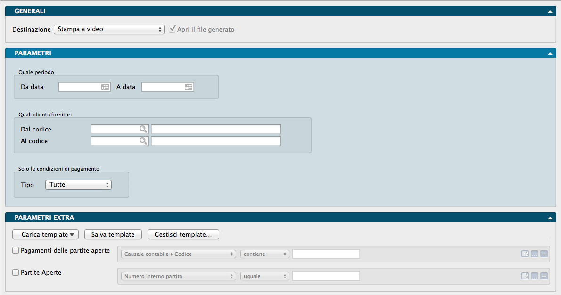Add filter row with plus in Partite Aperte row
The width and height of the screenshot is (561, 295).
[x=544, y=276]
